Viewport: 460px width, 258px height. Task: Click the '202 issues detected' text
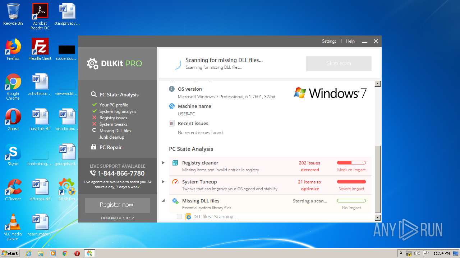309,166
